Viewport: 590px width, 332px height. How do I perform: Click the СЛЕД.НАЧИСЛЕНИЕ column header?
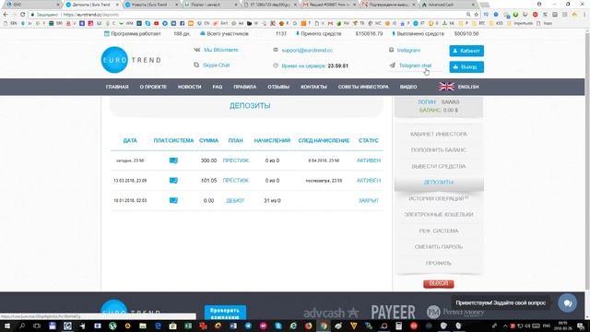click(x=324, y=140)
